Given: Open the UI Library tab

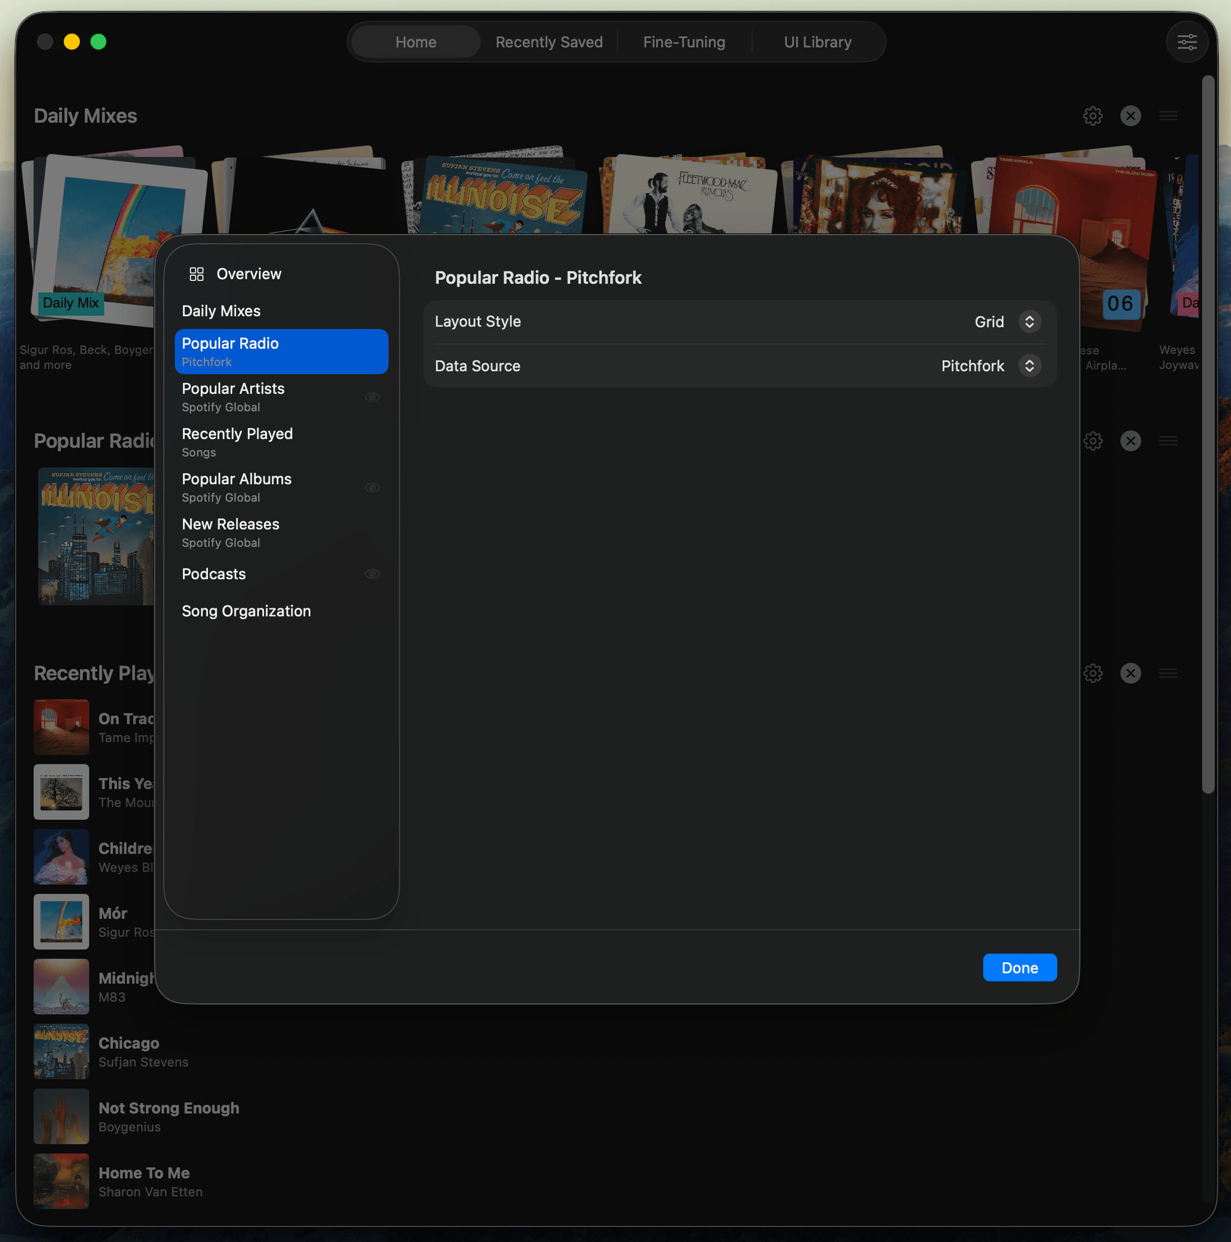Looking at the screenshot, I should pos(817,41).
